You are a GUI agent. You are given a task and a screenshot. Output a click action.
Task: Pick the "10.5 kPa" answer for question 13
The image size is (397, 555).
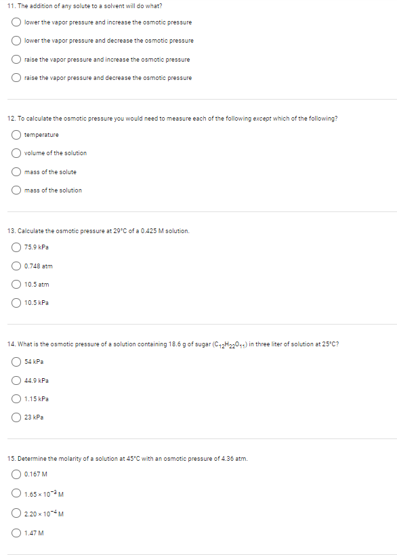point(15,303)
